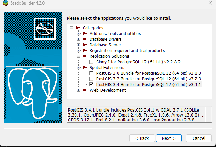Close the Stack Builder window

(210, 3)
